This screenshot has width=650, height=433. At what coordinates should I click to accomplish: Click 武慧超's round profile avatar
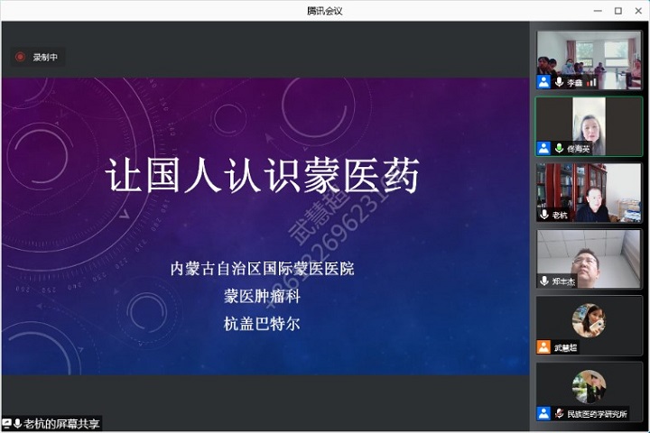click(589, 319)
